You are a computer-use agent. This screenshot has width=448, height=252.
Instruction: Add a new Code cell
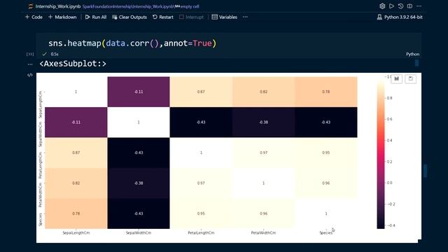tap(34, 17)
